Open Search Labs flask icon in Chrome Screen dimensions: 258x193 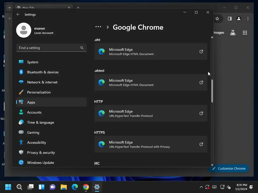tap(233, 33)
